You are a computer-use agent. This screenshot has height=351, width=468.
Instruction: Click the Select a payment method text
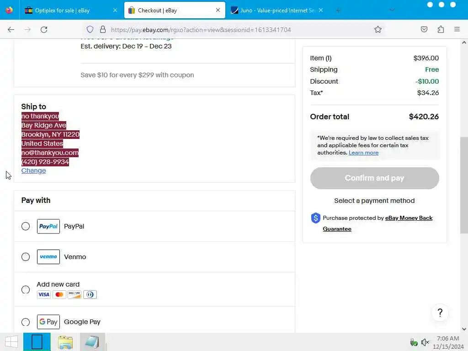374,201
